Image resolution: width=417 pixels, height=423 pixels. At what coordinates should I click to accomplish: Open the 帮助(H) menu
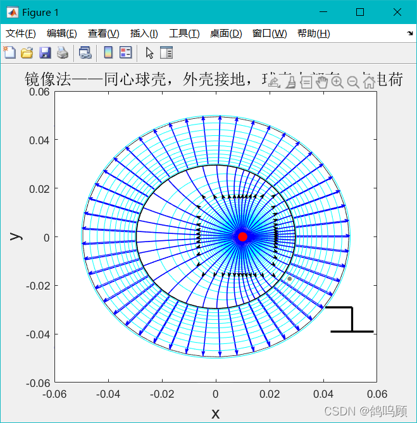pyautogui.click(x=314, y=34)
